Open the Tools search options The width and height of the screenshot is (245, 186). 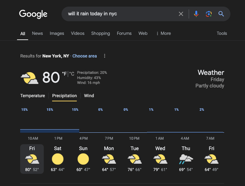(222, 33)
